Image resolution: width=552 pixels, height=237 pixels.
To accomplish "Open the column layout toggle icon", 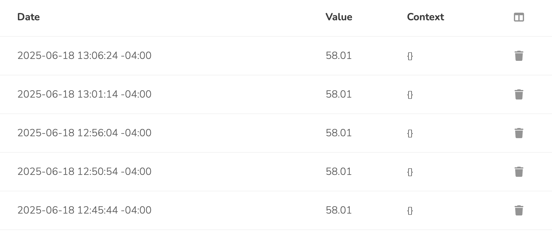I will tap(519, 17).
